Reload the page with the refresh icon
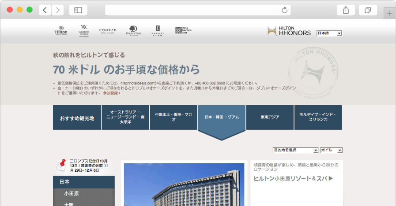The image size is (396, 206). pos(285,10)
